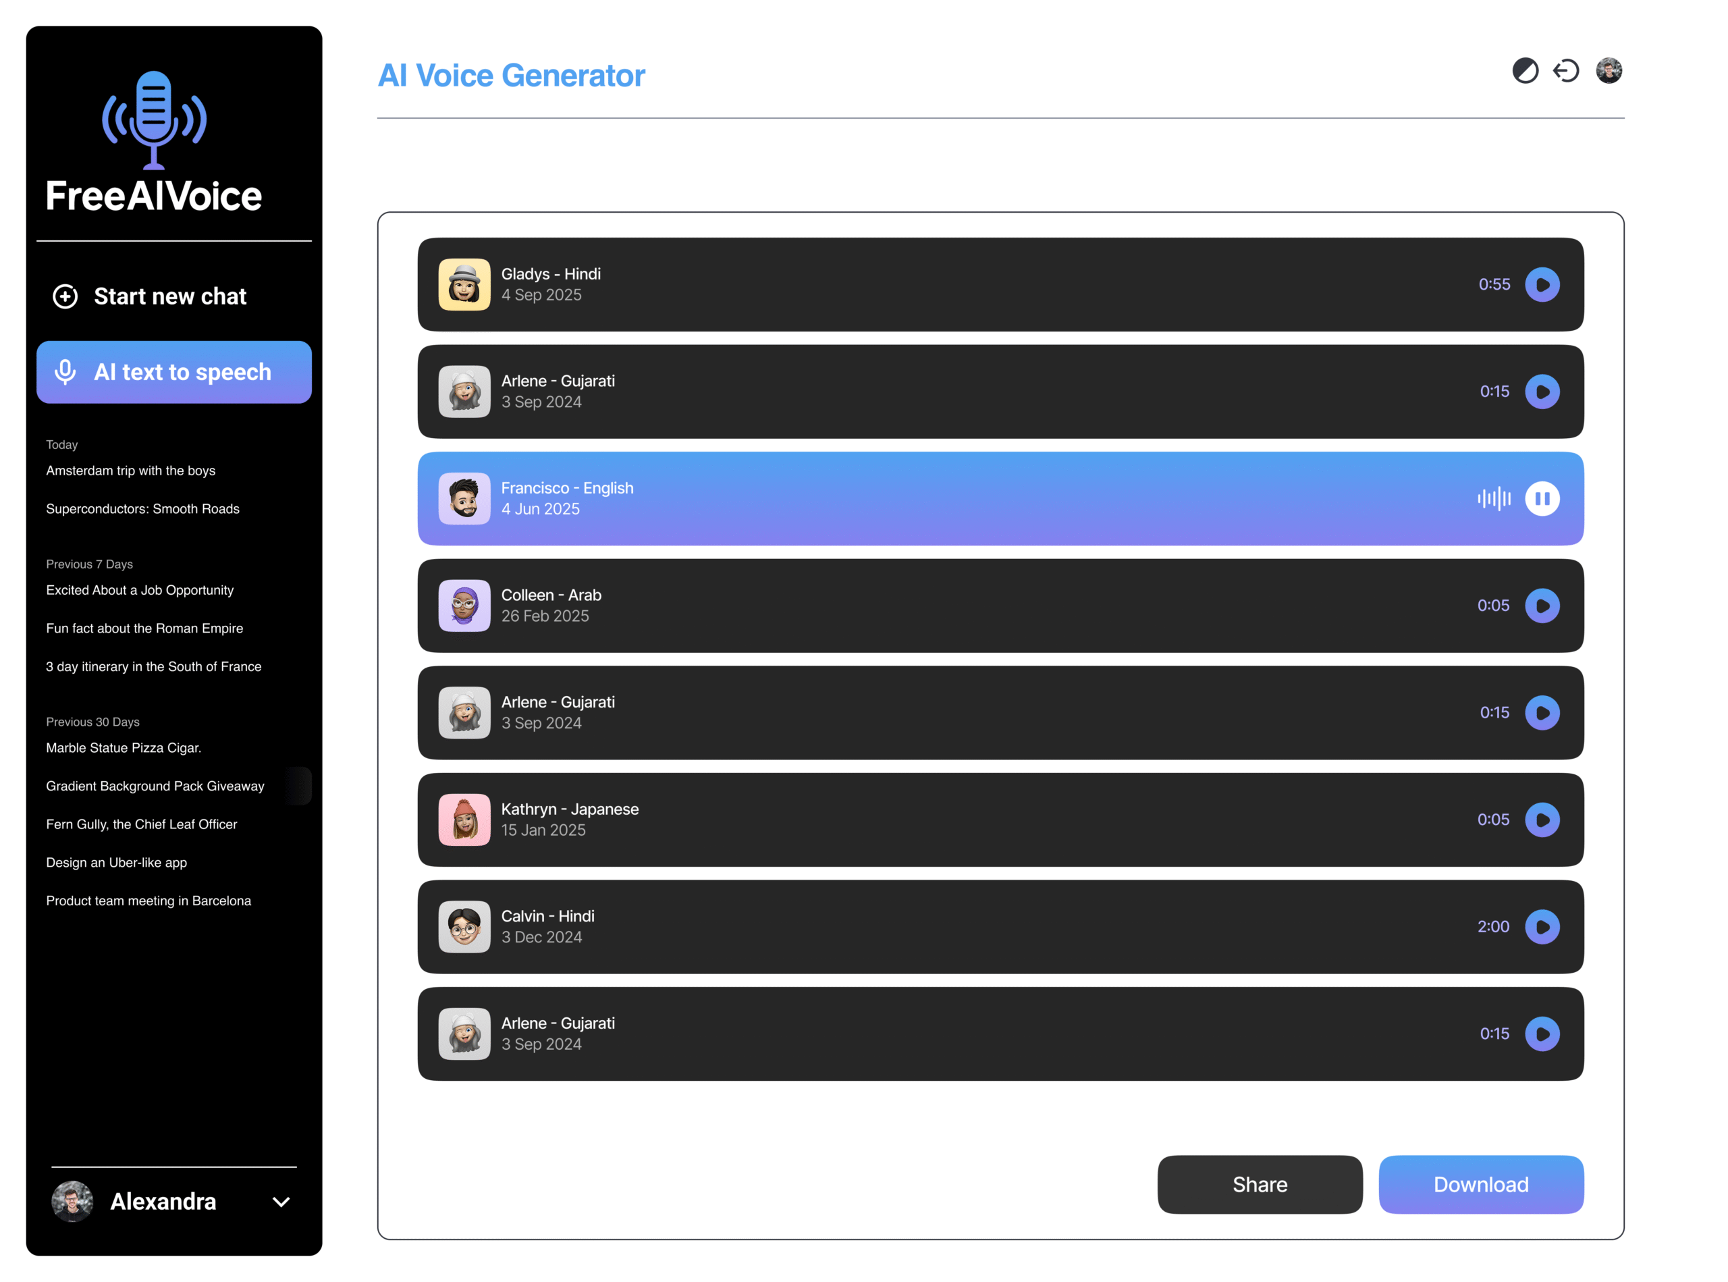Image resolution: width=1728 pixels, height=1282 pixels.
Task: Open Superconductors: Smooth Roads chat
Action: coord(143,509)
